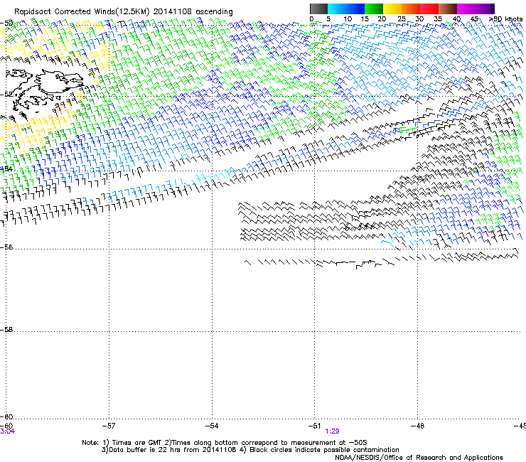Click the -56 latitude axis label
This screenshot has width=526, height=462.
pyautogui.click(x=6, y=247)
